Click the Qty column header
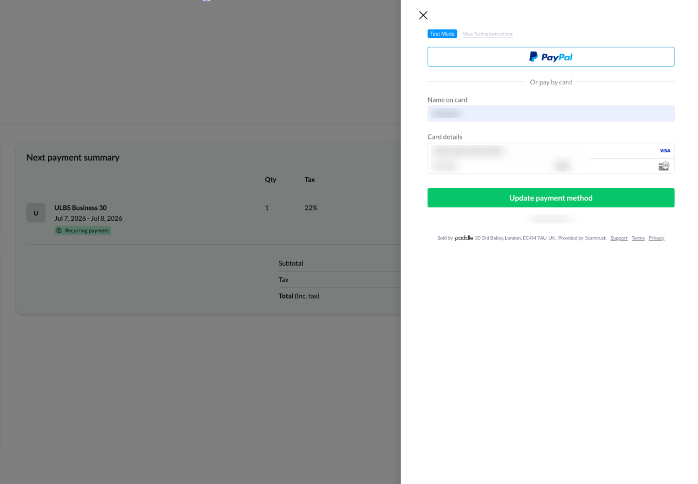The image size is (698, 484). 270,179
